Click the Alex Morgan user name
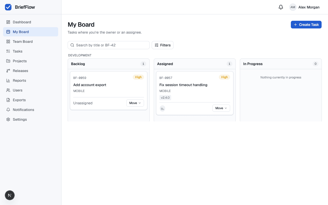The height and width of the screenshot is (205, 328). coord(309,7)
